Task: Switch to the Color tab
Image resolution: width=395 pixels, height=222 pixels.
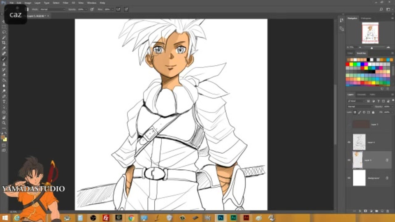Action: [350, 53]
